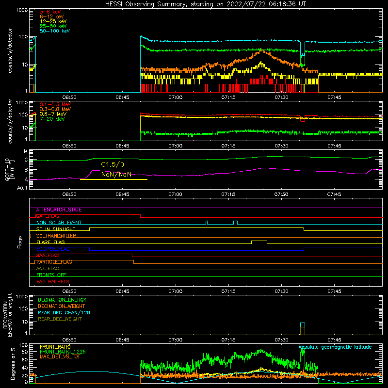Select the FLARE_FLAG label
Viewport: 388px width, 388px height.
pyautogui.click(x=50, y=242)
